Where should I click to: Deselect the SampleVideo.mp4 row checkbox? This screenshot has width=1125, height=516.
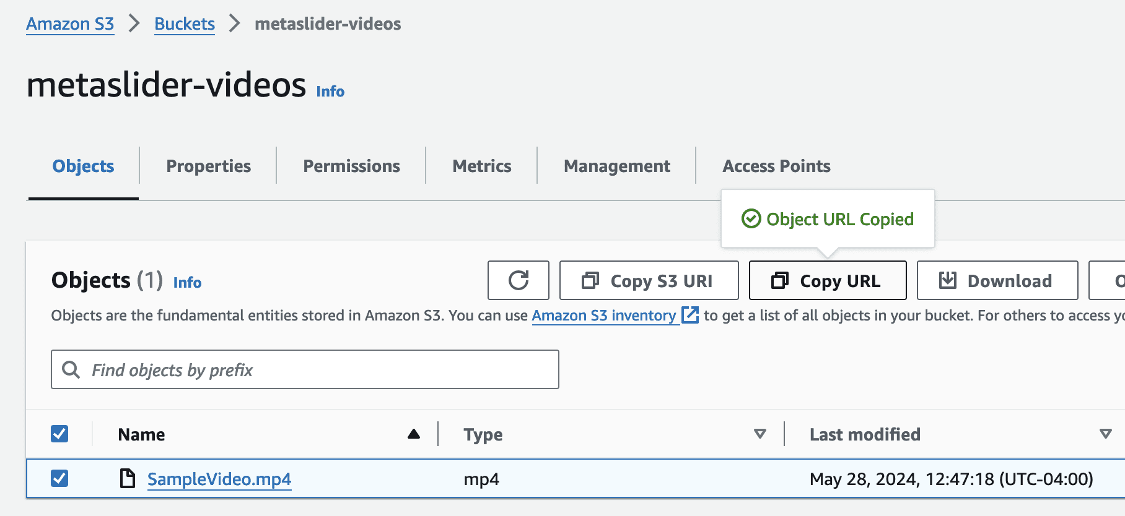tap(59, 478)
